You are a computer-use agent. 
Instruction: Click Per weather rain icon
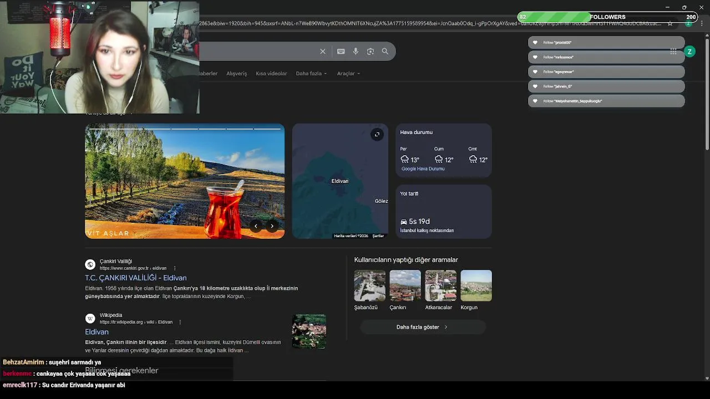404,160
